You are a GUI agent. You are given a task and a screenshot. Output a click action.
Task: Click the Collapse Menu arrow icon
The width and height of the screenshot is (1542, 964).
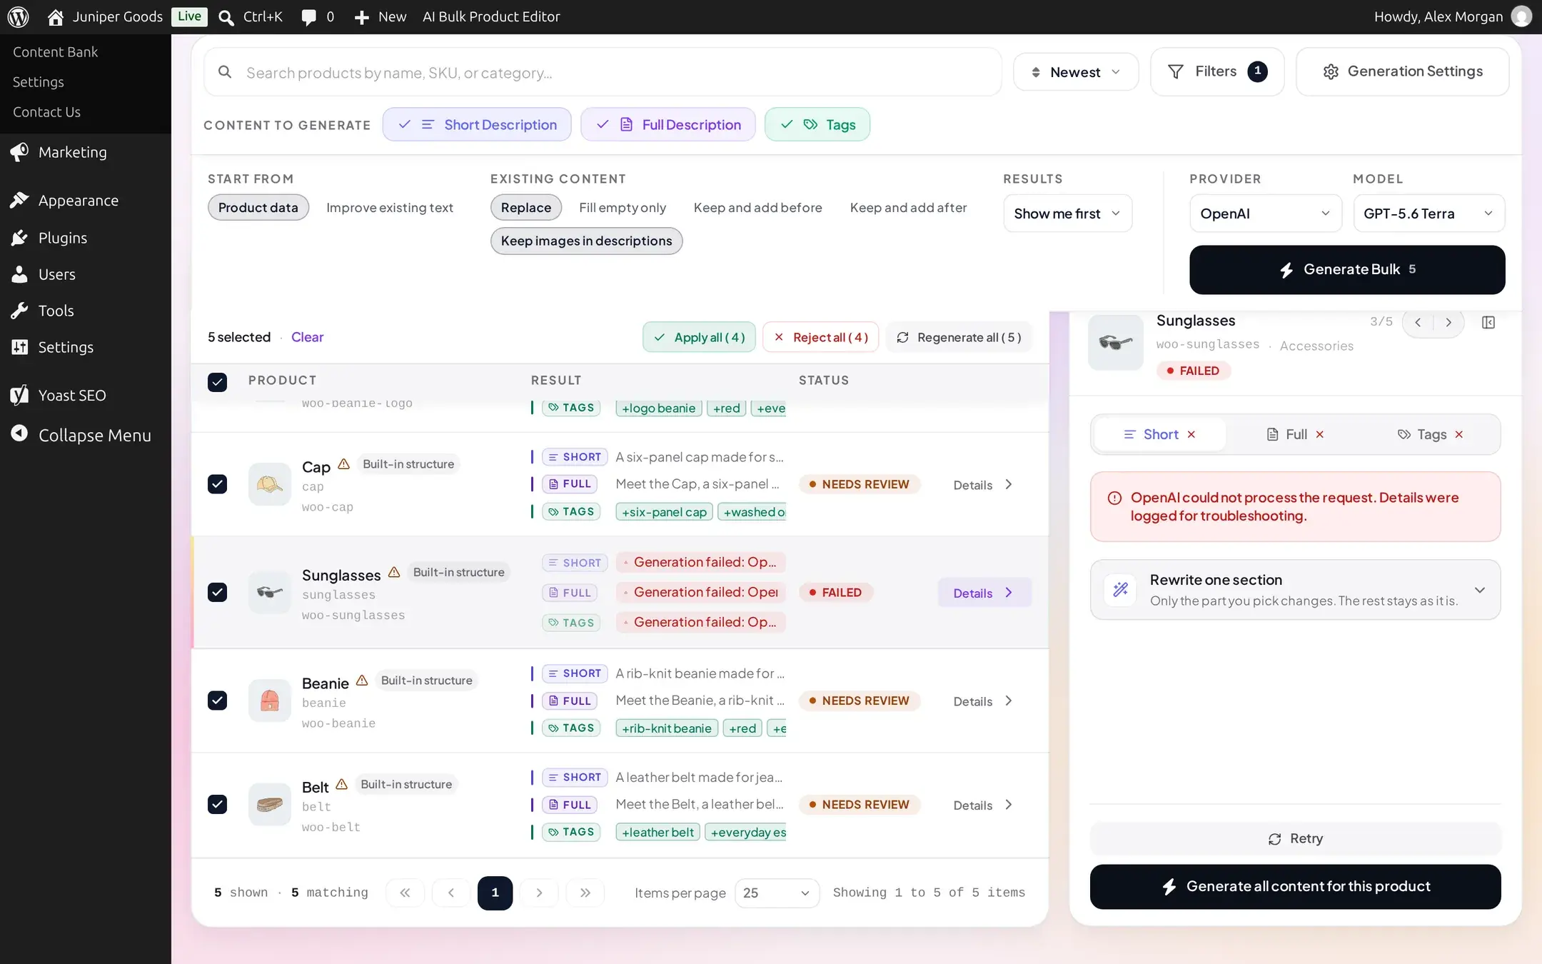[19, 433]
